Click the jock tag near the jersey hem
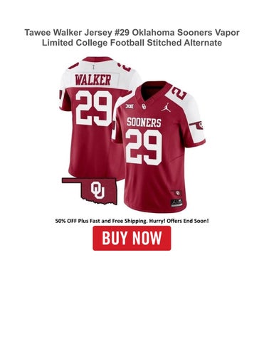Viewport: 264px width, 342px height. pyautogui.click(x=176, y=203)
